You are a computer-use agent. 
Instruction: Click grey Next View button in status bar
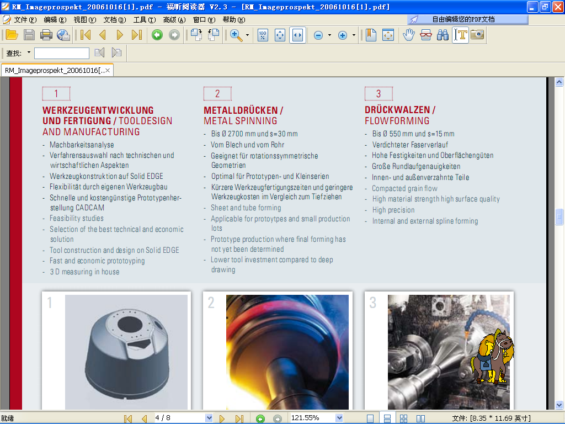click(278, 418)
